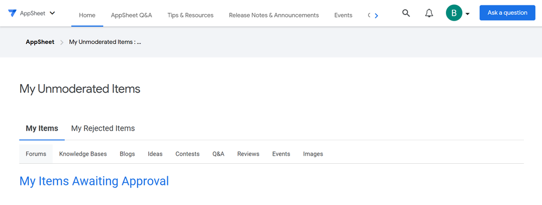Image resolution: width=542 pixels, height=205 pixels.
Task: Expand the user menu arrow beside avatar
Action: pos(468,14)
